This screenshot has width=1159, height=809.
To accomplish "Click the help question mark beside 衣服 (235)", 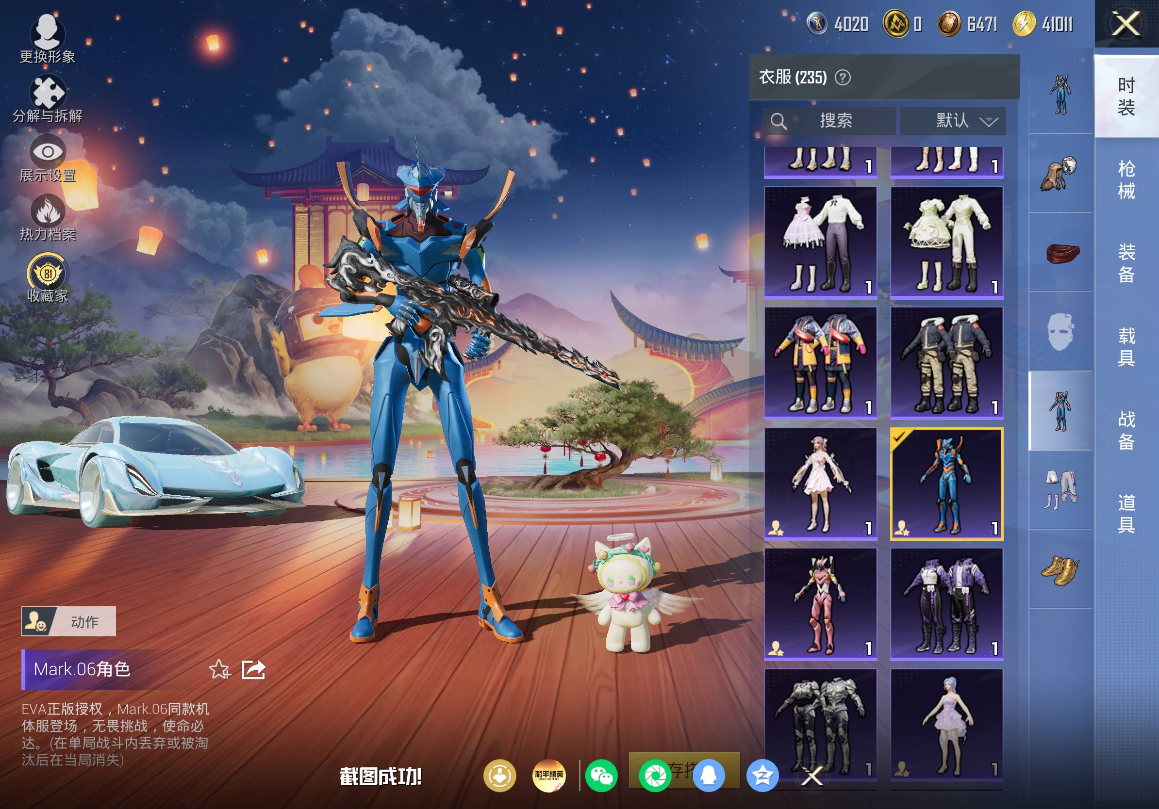I will coord(843,78).
